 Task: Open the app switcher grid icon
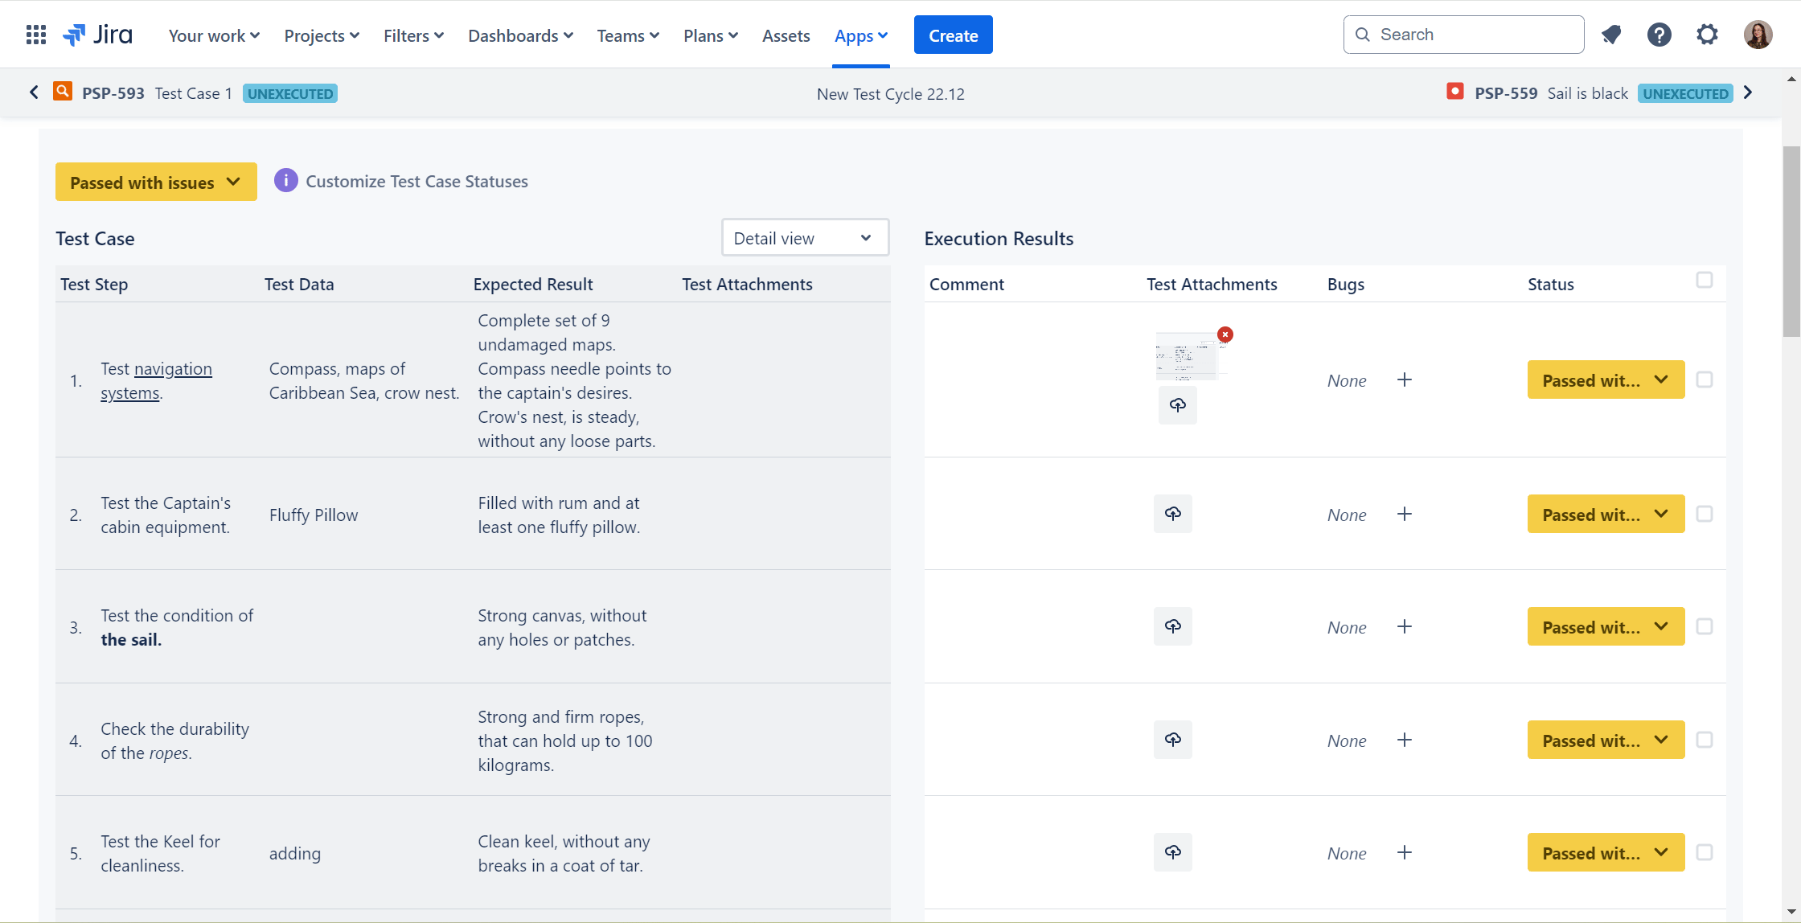[x=36, y=35]
